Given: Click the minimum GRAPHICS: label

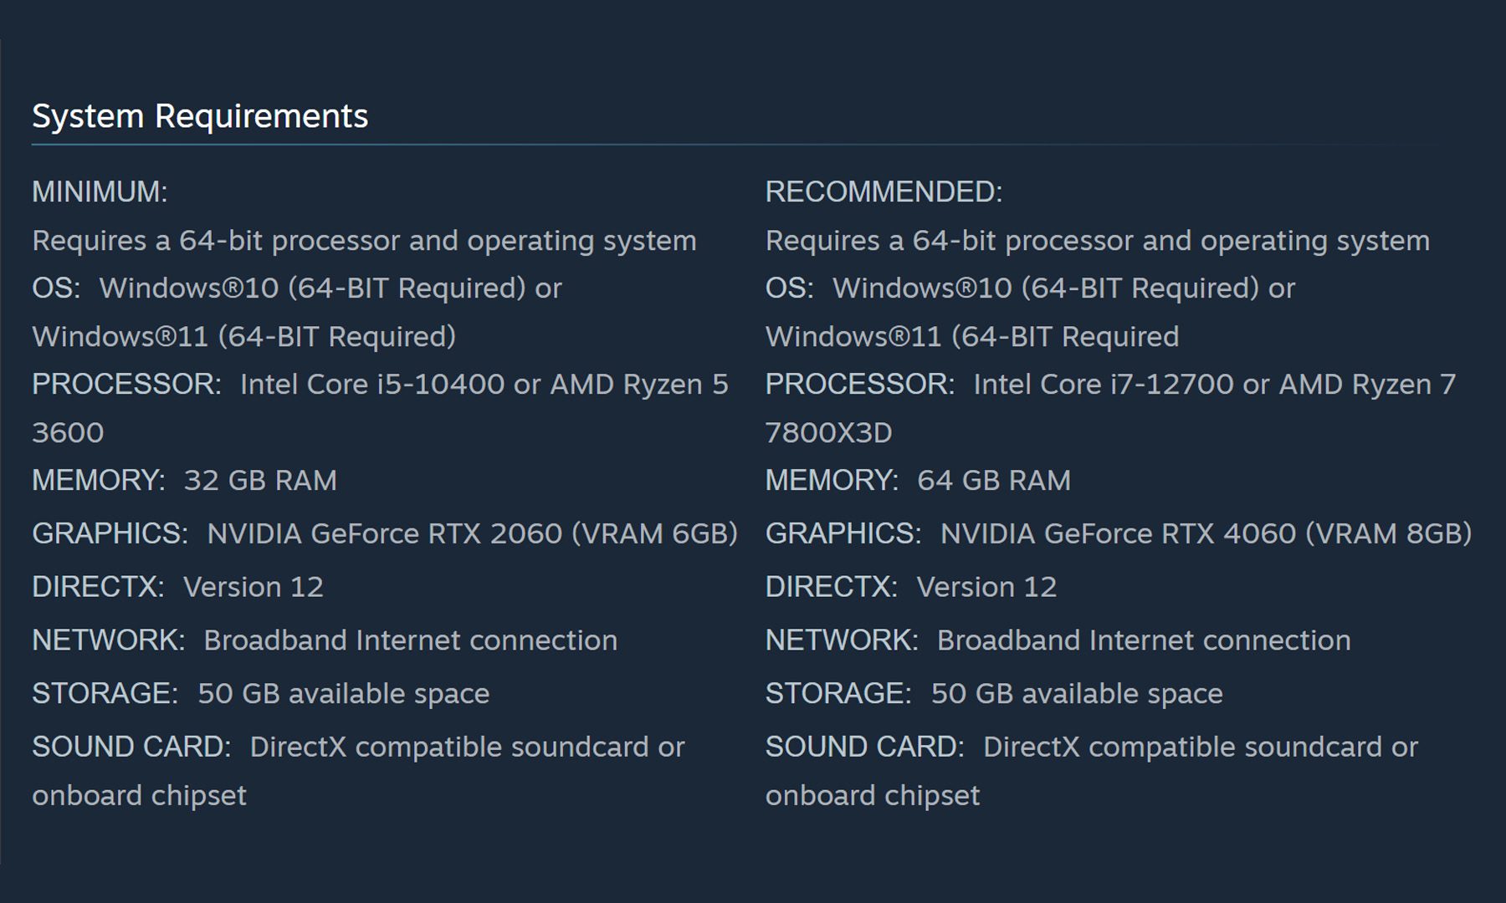Looking at the screenshot, I should click(x=110, y=533).
